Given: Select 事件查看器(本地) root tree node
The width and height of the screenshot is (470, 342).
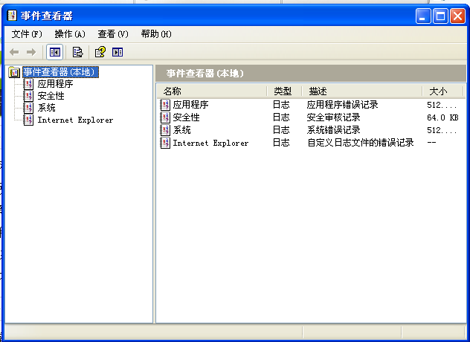Looking at the screenshot, I should [x=60, y=72].
